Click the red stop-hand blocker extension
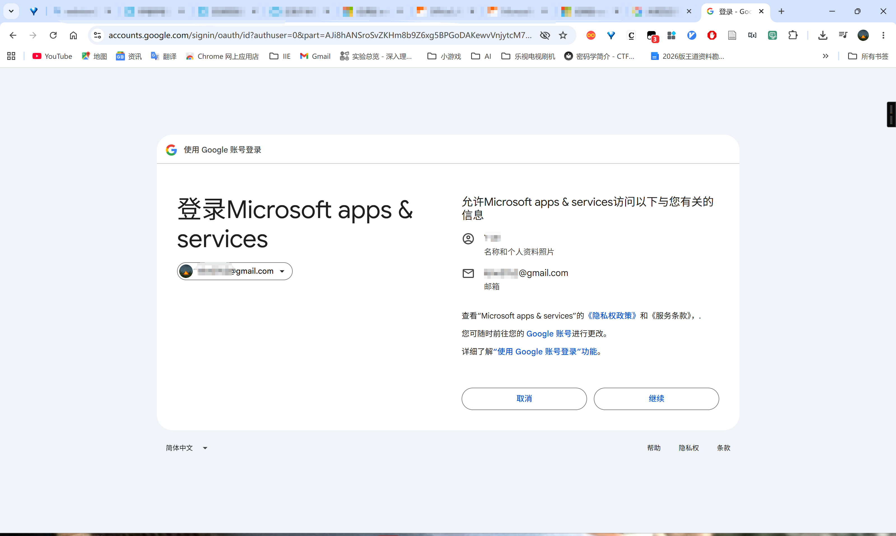896x536 pixels. (x=712, y=35)
